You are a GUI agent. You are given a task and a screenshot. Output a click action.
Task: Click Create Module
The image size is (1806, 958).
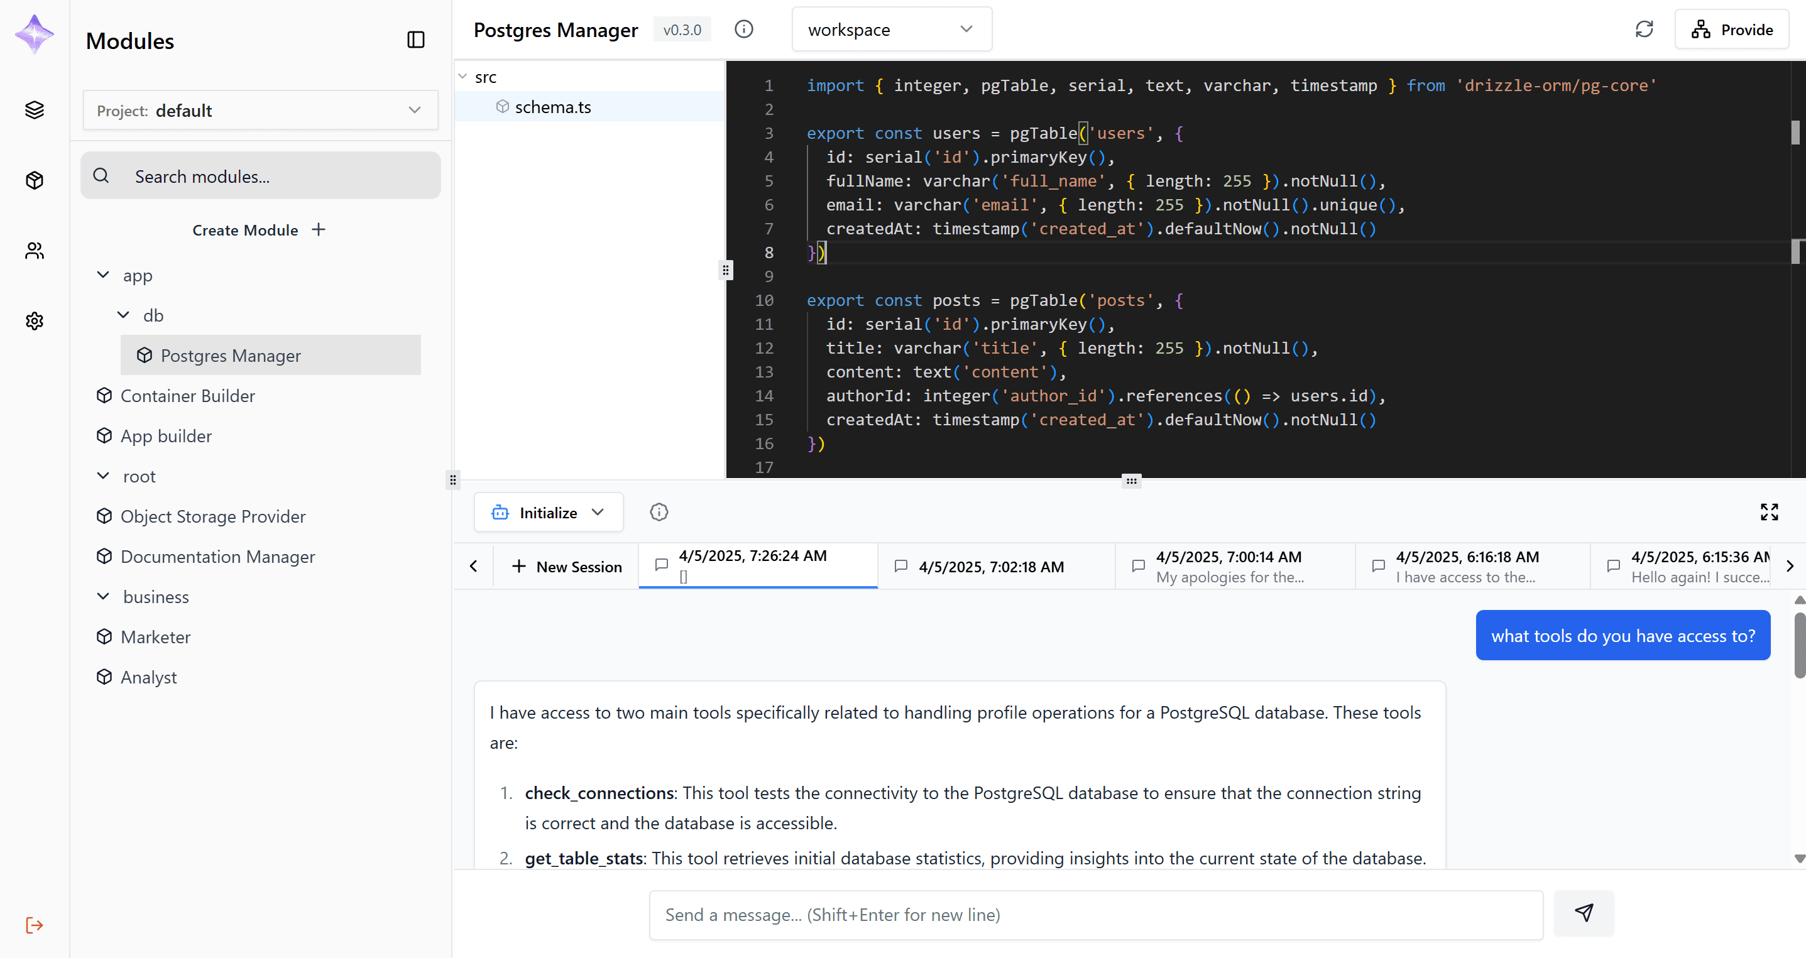coord(260,230)
